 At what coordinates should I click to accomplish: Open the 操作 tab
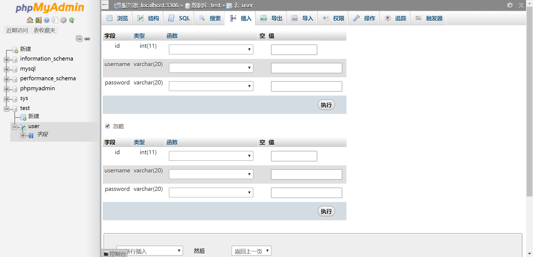364,18
